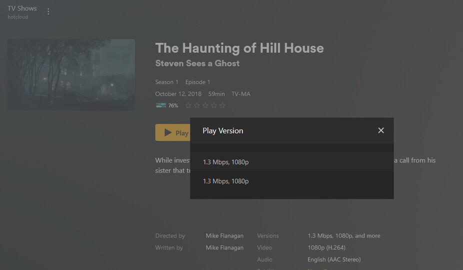The height and width of the screenshot is (270, 463).
Task: Open the TV Shows three-dot menu
Action: 48,11
